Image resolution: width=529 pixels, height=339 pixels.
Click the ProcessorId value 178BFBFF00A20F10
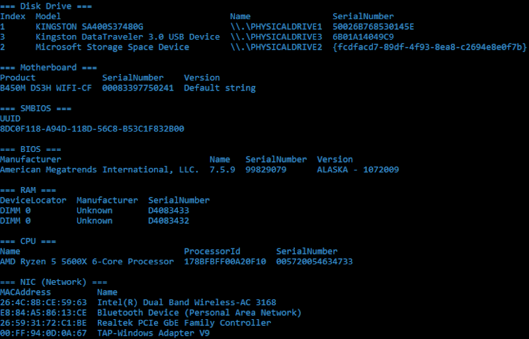(225, 262)
